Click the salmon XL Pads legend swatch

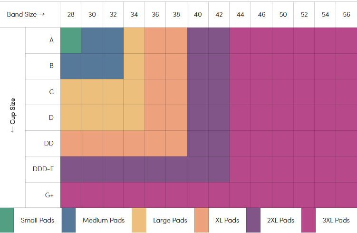[202, 220]
